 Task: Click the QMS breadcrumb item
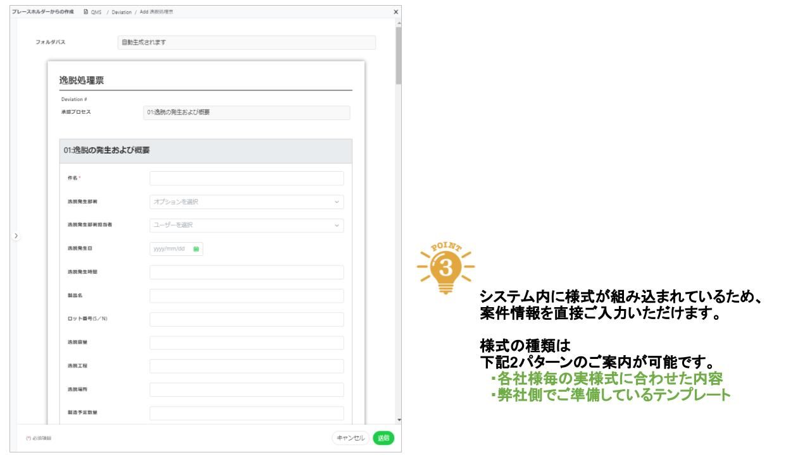pos(97,12)
